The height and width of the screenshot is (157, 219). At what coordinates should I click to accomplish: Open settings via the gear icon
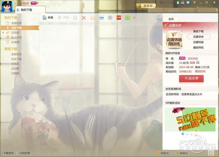tap(110, 17)
